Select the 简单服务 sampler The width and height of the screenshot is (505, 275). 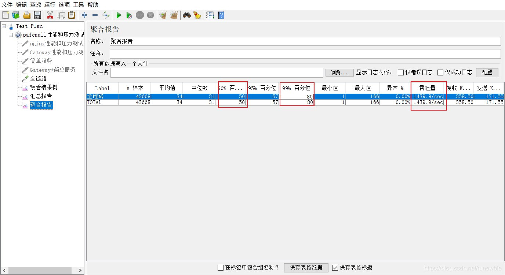point(41,61)
